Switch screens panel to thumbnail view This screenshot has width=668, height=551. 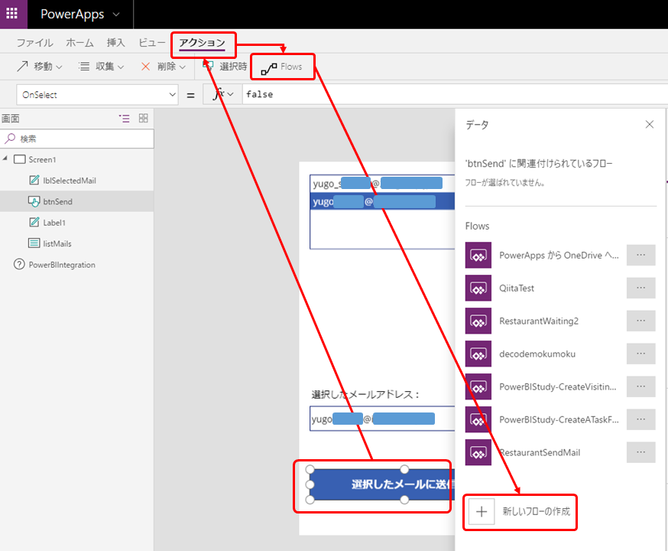pyautogui.click(x=142, y=119)
